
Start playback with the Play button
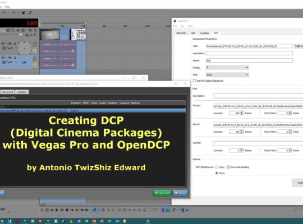point(57,210)
